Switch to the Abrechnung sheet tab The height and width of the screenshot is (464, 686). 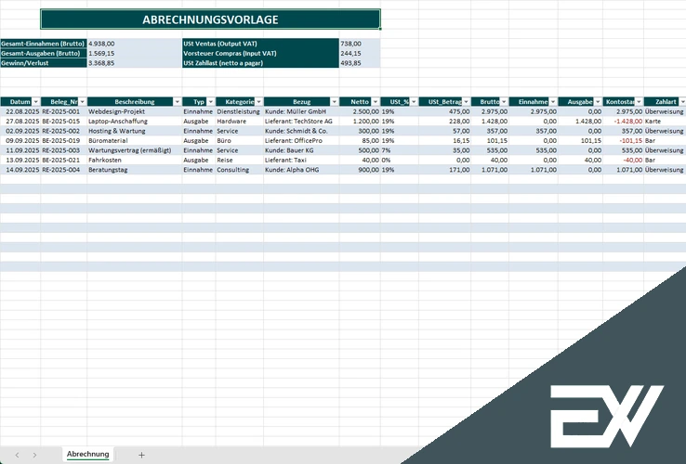click(x=88, y=454)
